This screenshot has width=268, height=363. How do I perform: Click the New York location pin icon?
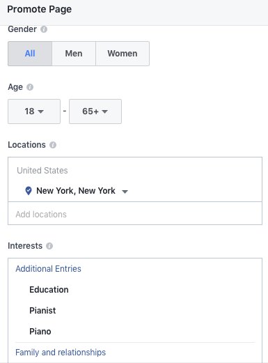click(29, 191)
